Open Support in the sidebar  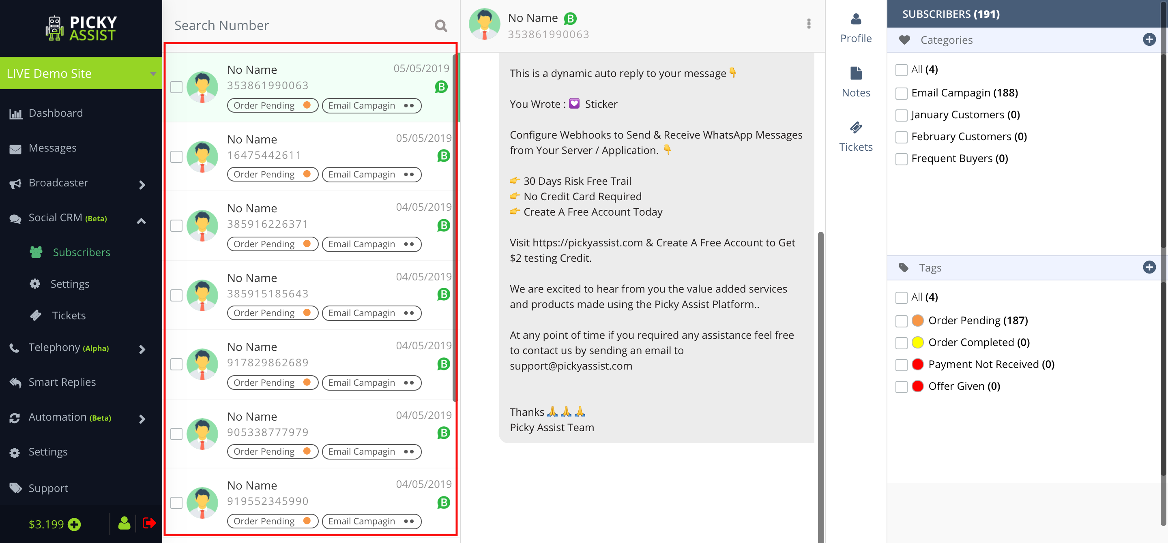(x=48, y=488)
